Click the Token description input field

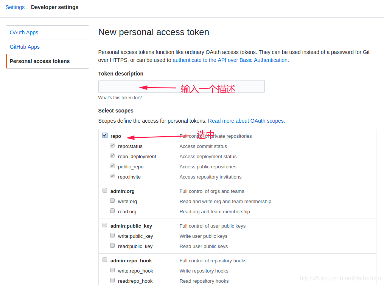pos(181,86)
